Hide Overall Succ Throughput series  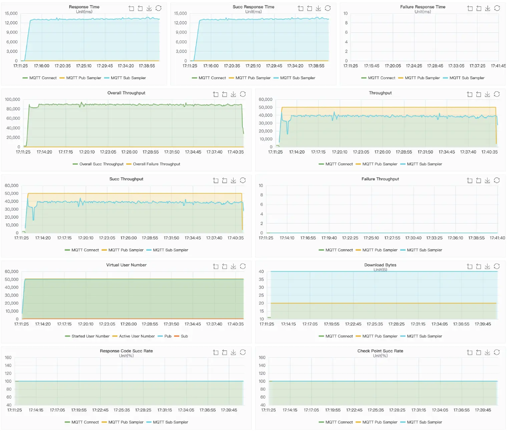coord(98,164)
